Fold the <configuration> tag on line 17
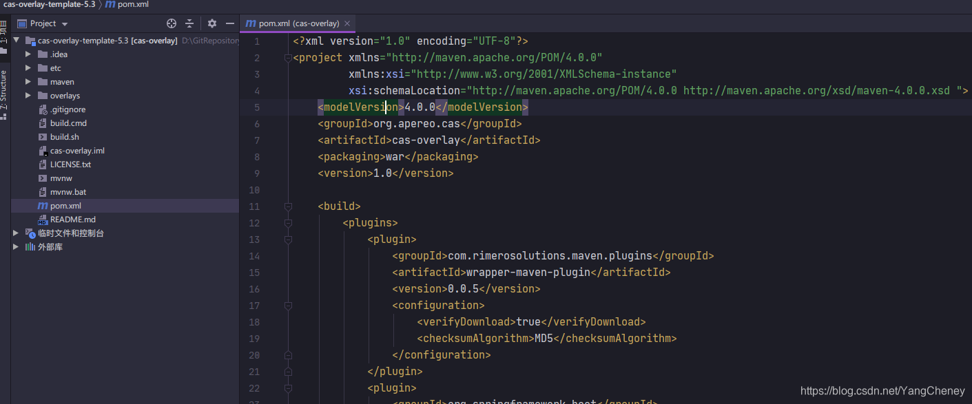This screenshot has height=404, width=972. (x=288, y=306)
